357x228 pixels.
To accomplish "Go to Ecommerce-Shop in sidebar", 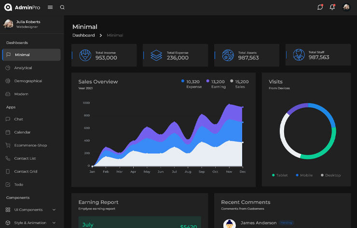I will coord(30,145).
